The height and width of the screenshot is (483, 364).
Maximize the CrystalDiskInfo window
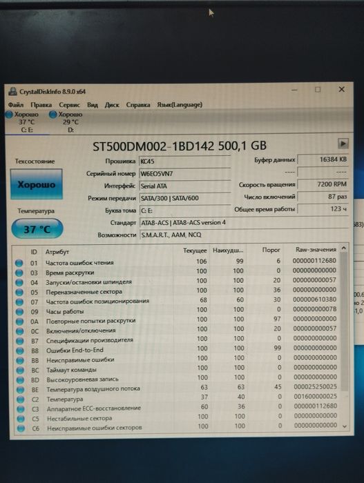coord(318,90)
